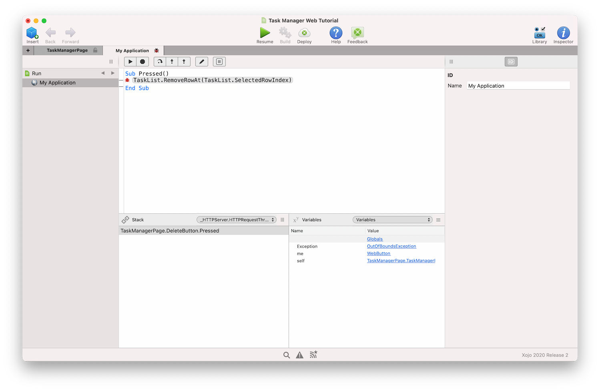Click the Step Over arrow icon
The image size is (600, 391).
[x=160, y=62]
